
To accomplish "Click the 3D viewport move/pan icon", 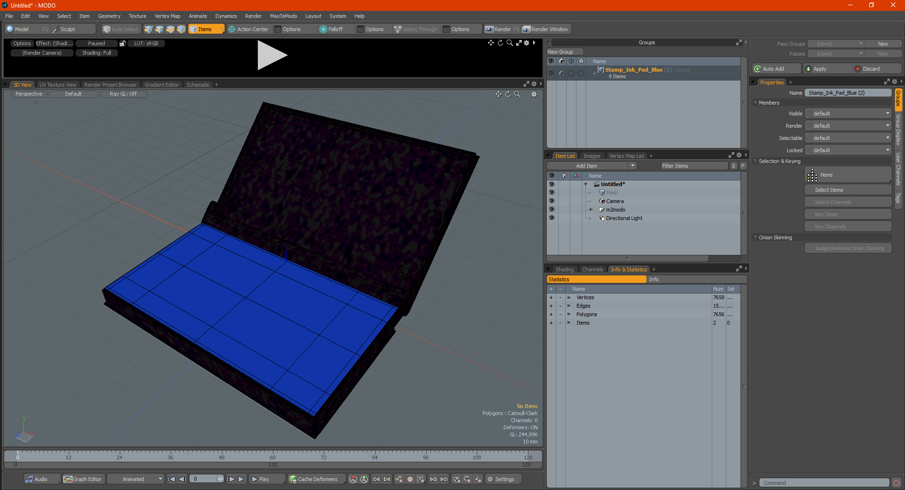I will pyautogui.click(x=498, y=94).
